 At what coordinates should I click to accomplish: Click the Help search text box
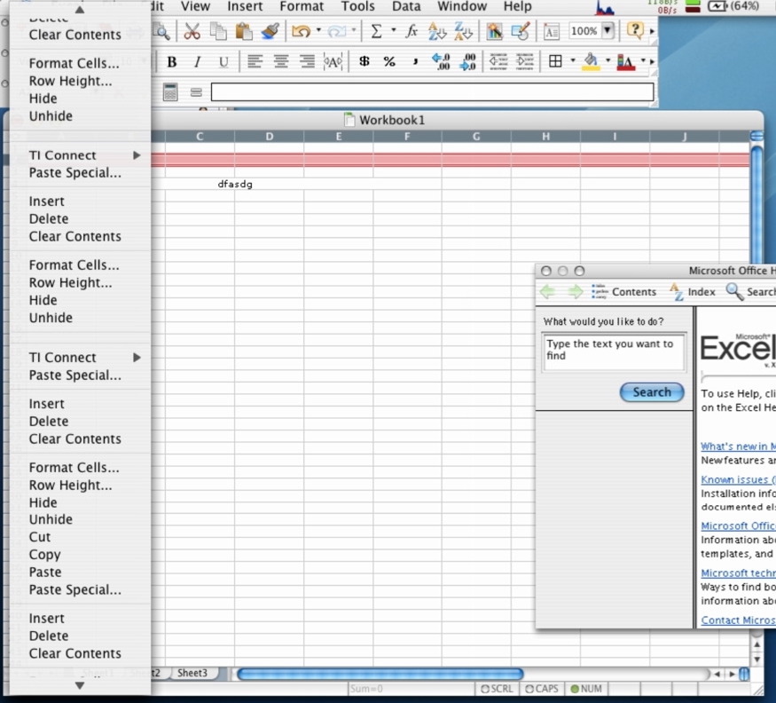tap(614, 351)
